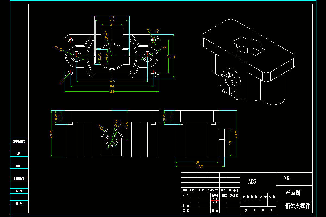Select the 年、月、日 header cell
The height and width of the screenshot is (217, 326).
[234, 190]
